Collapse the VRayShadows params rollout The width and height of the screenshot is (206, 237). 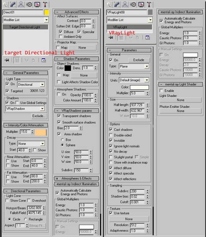click(77, 111)
